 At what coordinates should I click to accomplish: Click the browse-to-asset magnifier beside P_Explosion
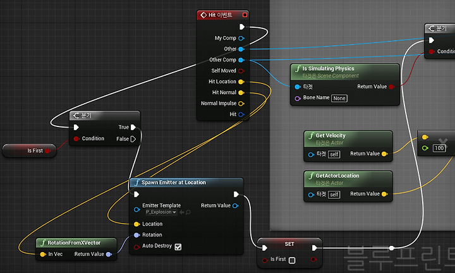188,212
